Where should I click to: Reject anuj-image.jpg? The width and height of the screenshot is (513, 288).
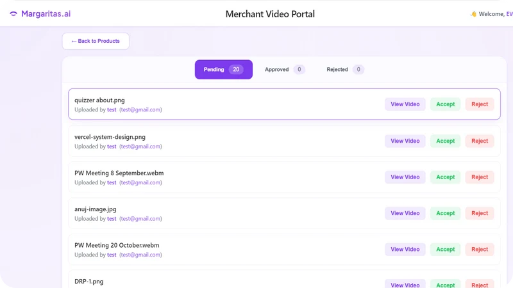tap(480, 213)
